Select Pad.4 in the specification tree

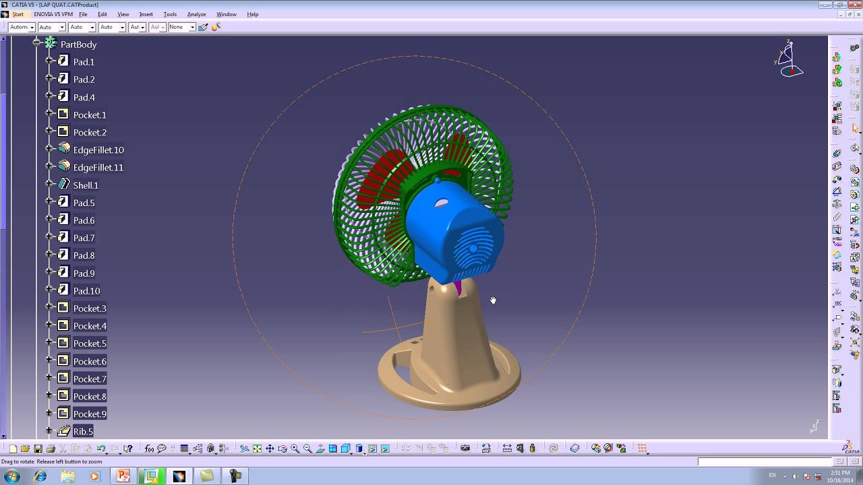point(84,97)
